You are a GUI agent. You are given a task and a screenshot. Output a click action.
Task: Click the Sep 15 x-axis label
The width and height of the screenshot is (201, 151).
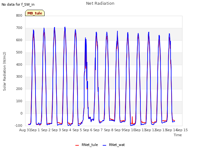pos(182,130)
